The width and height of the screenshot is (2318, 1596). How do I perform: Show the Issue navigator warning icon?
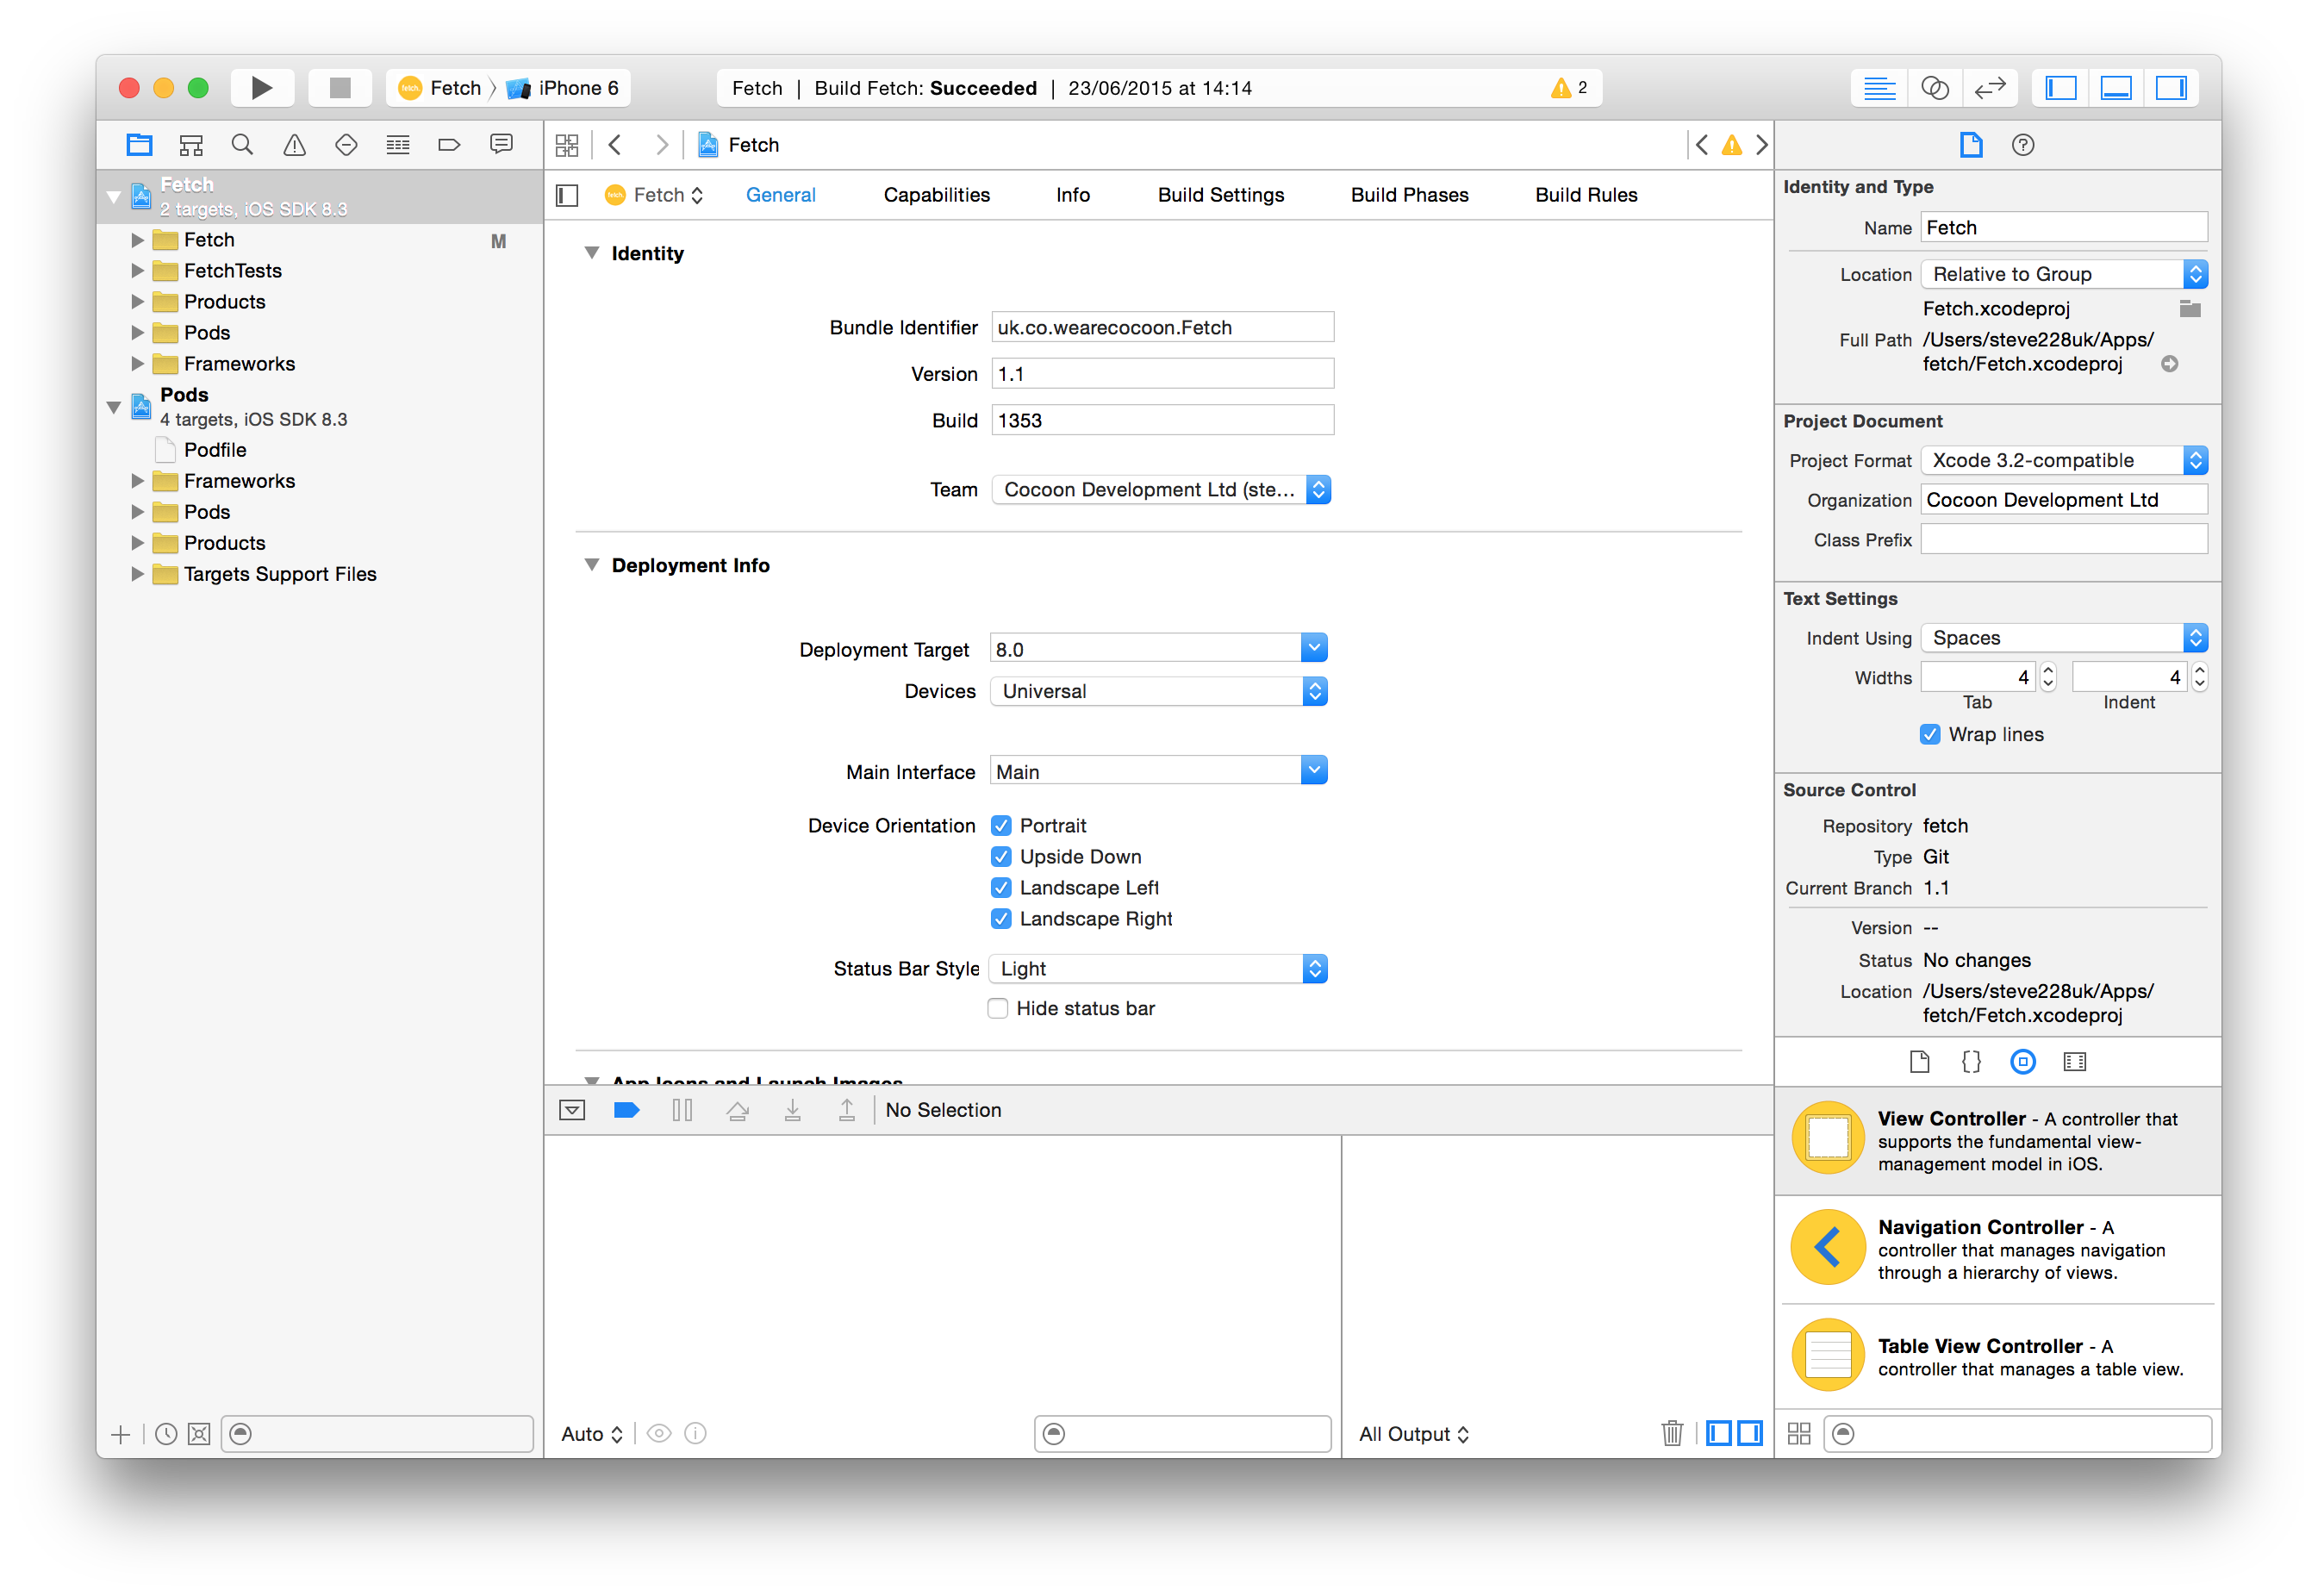pyautogui.click(x=294, y=145)
